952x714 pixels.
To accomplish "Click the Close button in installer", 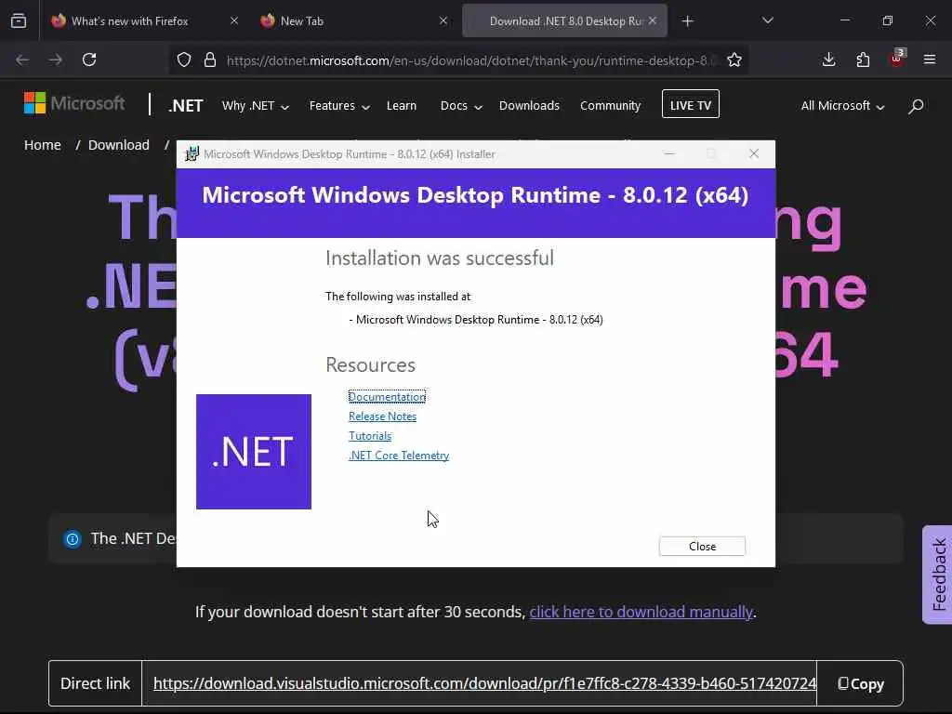I will click(x=702, y=547).
